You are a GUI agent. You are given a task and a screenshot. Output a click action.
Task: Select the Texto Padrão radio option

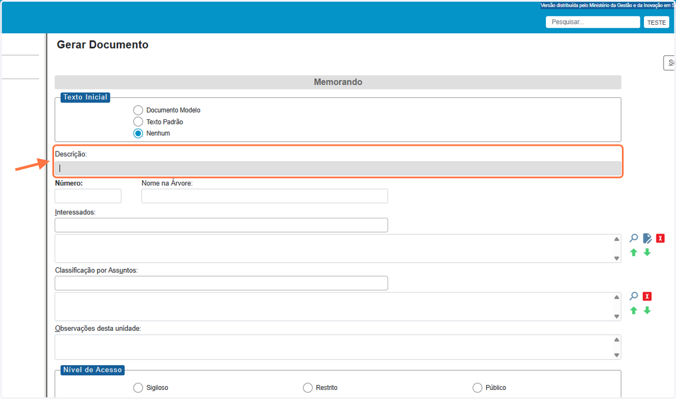point(138,122)
